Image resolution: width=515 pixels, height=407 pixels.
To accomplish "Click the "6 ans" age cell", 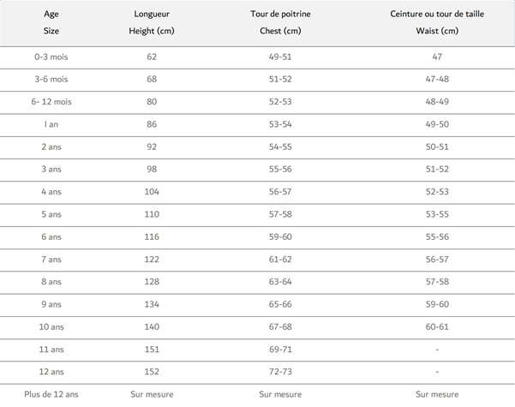I will point(51,236).
